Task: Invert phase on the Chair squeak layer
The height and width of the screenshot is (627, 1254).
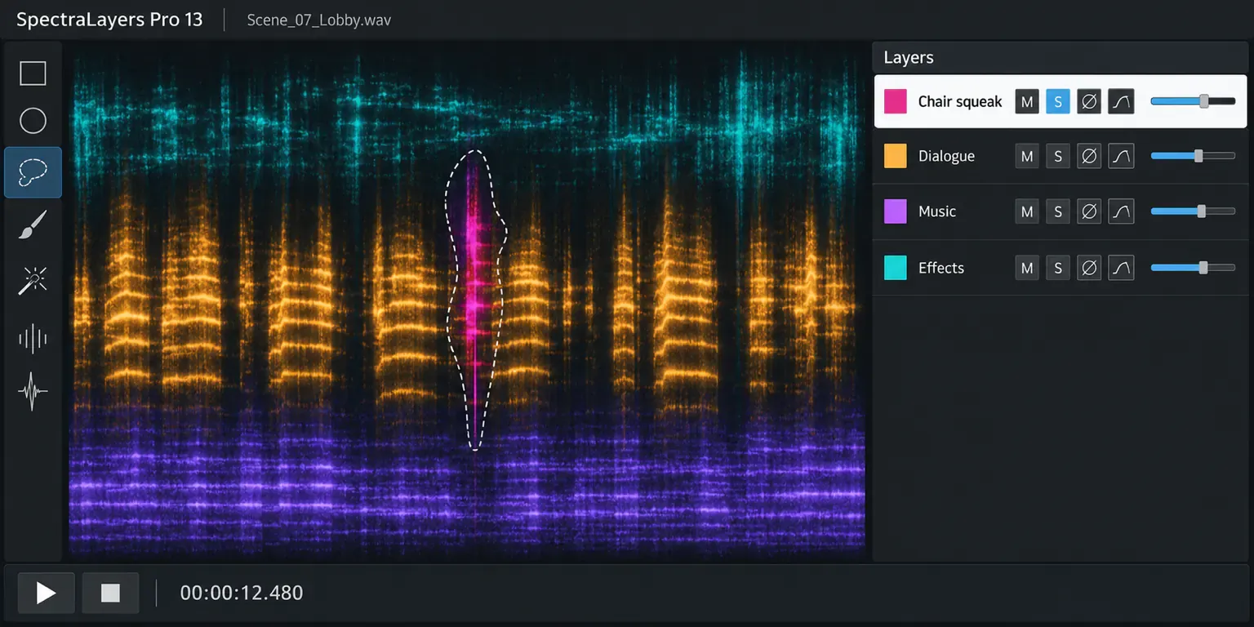Action: tap(1089, 101)
